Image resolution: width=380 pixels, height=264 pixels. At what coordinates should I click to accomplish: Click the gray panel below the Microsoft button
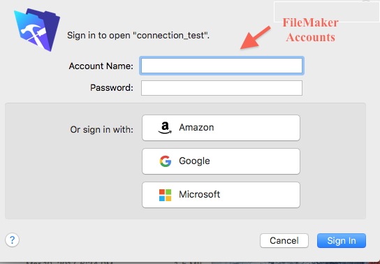click(185, 214)
